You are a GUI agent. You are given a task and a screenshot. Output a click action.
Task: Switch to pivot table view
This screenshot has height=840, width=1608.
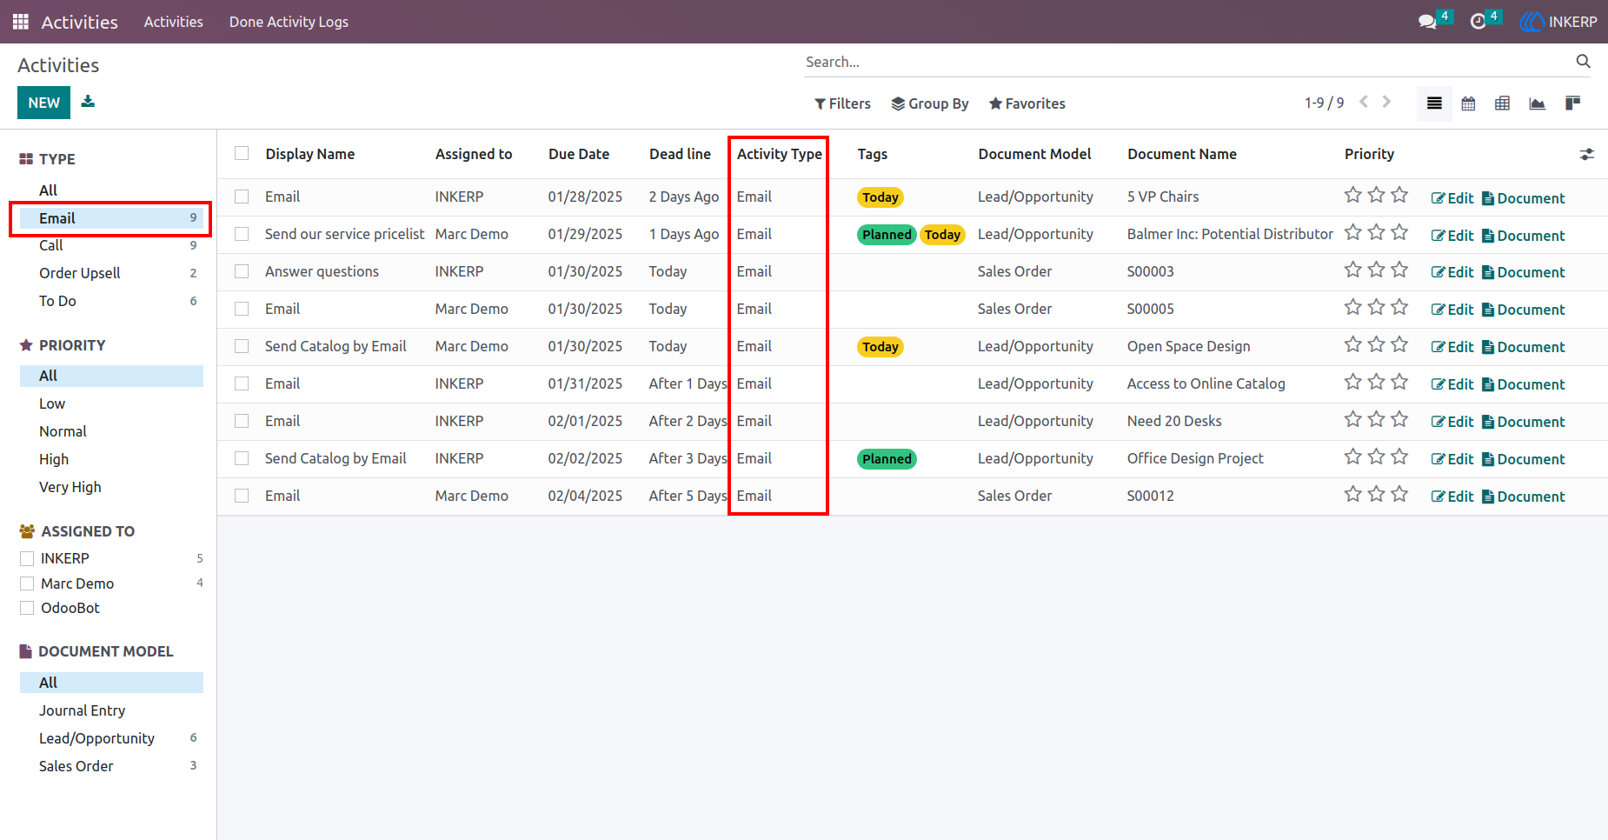pos(1502,103)
